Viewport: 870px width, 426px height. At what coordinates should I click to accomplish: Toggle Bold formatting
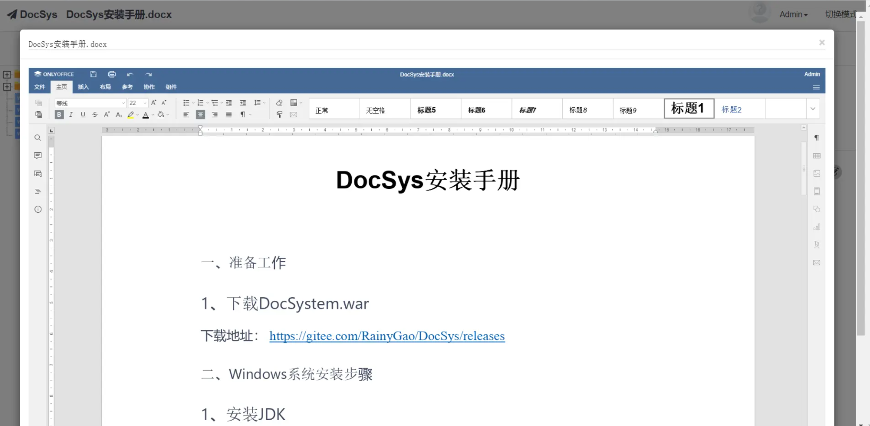tap(59, 115)
